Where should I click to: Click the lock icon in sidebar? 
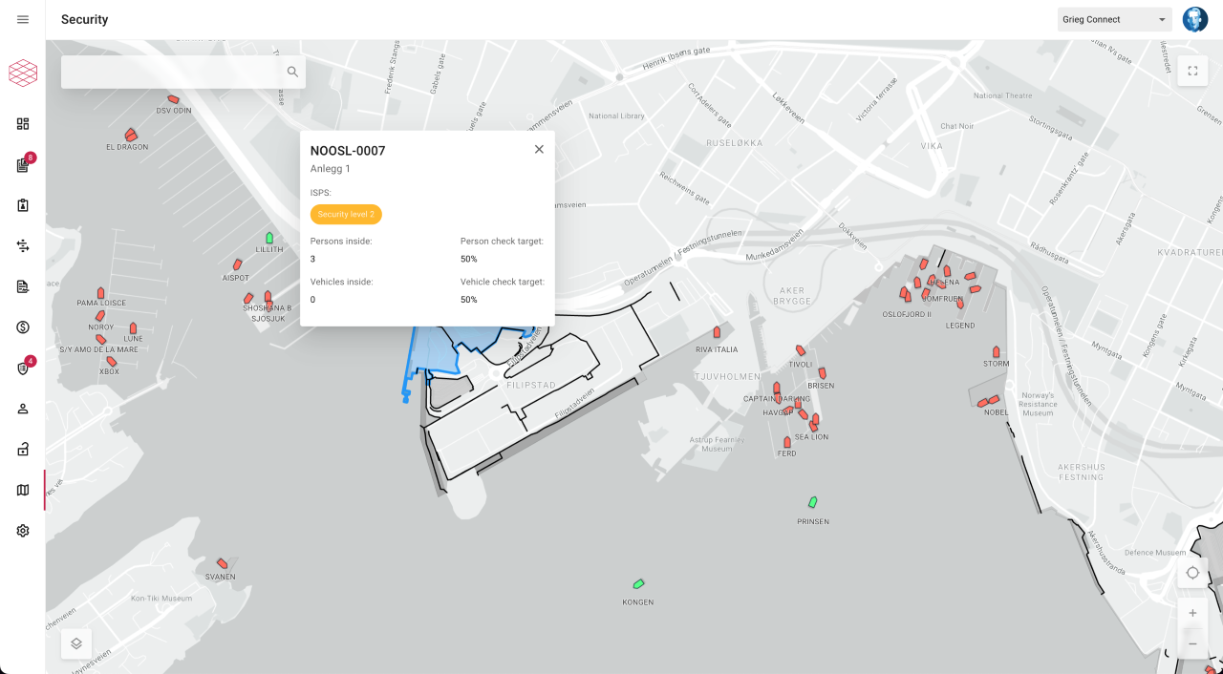[23, 450]
